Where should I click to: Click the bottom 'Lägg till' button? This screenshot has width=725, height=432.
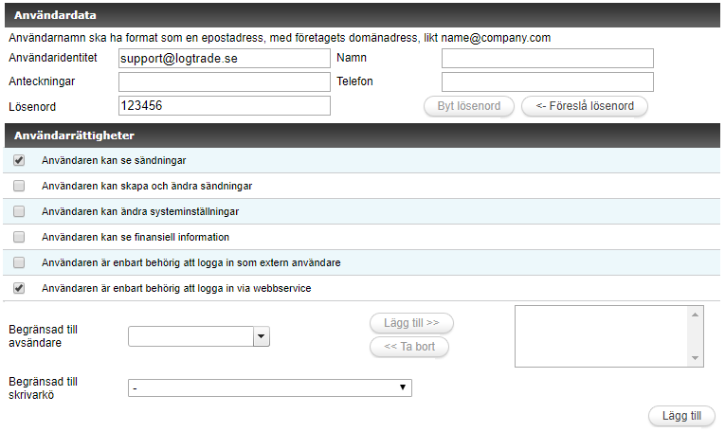pyautogui.click(x=681, y=415)
